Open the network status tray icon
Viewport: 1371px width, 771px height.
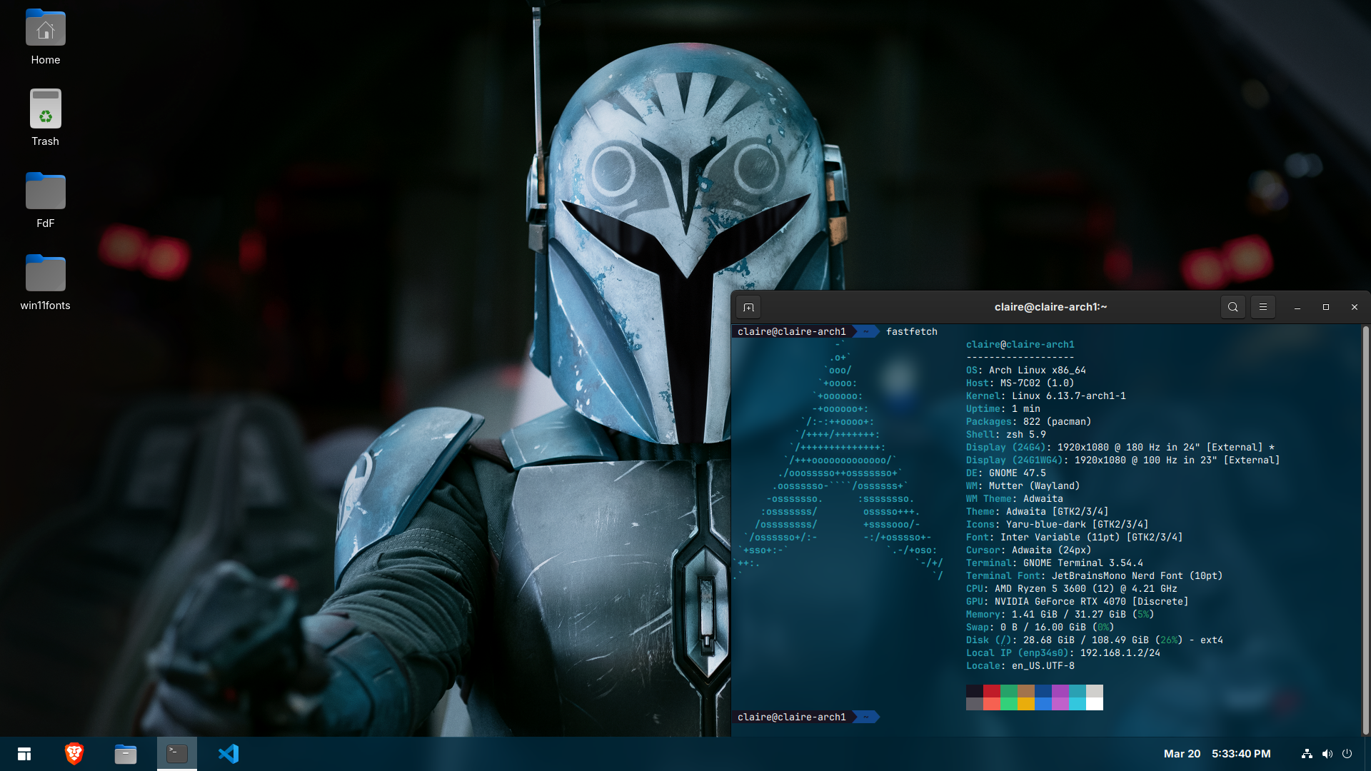click(1307, 754)
